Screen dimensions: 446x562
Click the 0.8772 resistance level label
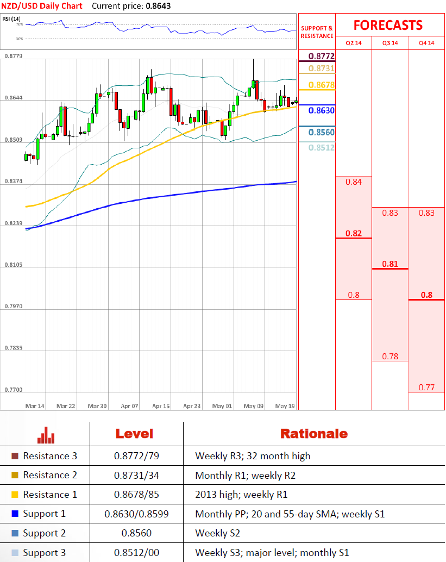tap(322, 56)
